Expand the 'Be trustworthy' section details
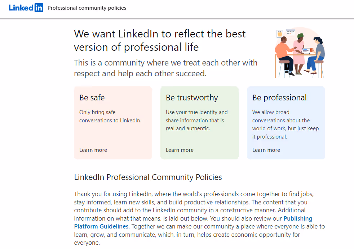354x249 pixels. [x=180, y=150]
